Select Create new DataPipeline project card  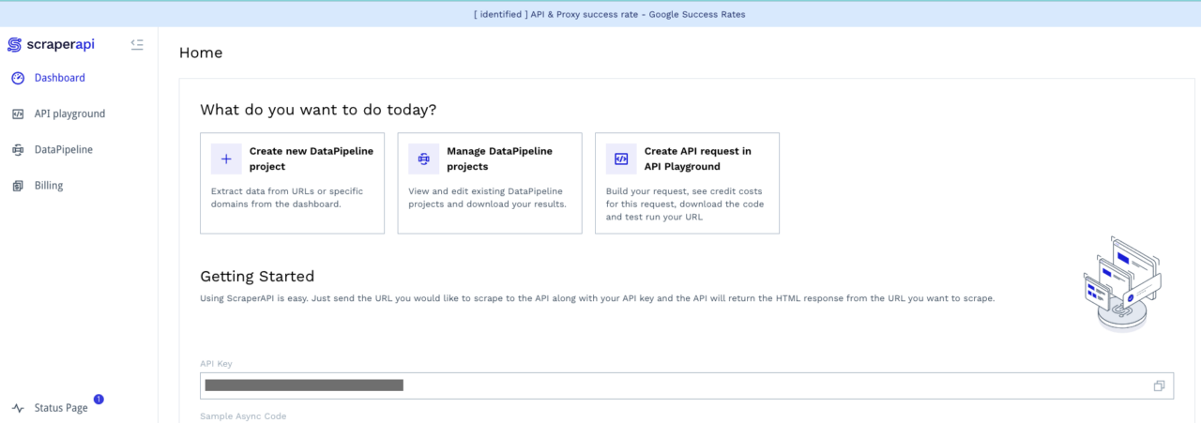click(x=292, y=183)
